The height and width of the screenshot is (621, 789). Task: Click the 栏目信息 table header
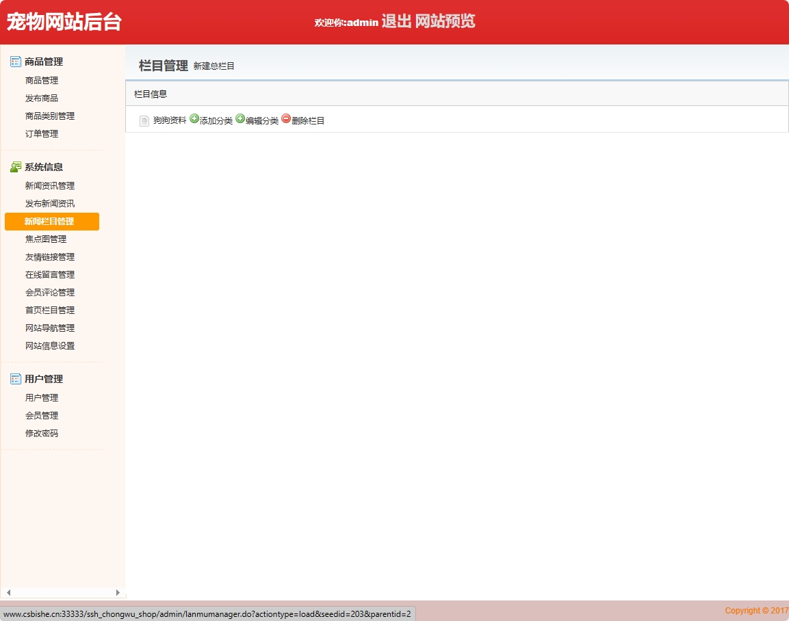click(151, 94)
